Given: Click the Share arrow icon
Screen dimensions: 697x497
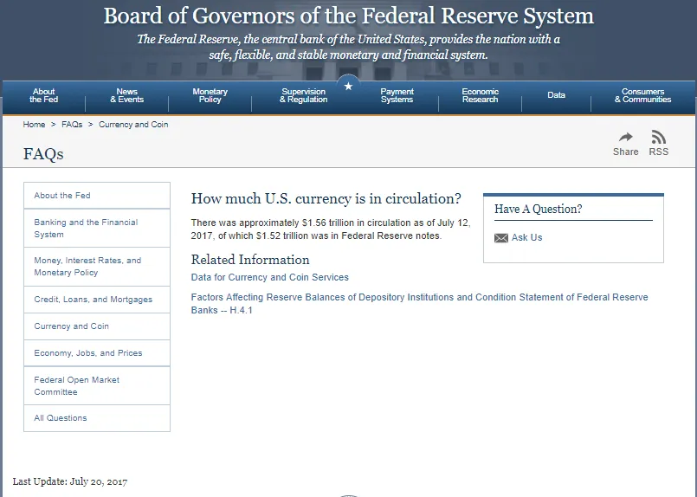Looking at the screenshot, I should click(625, 137).
